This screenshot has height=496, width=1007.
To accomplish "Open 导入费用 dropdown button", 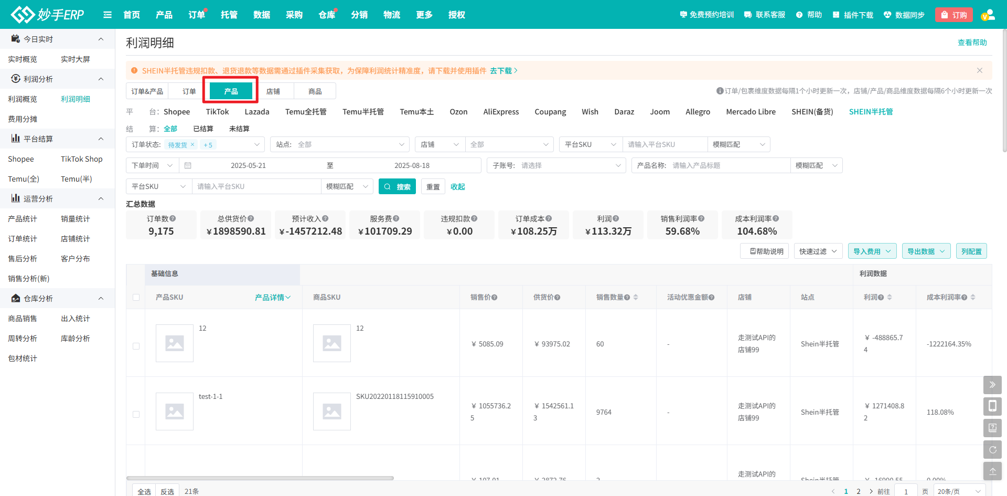I will point(872,251).
